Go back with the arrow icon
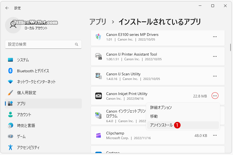 [x=7, y=8]
